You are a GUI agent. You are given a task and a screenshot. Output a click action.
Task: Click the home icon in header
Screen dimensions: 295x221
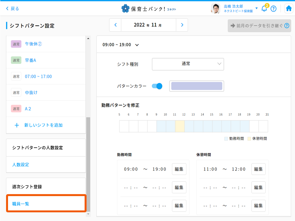tap(289, 9)
